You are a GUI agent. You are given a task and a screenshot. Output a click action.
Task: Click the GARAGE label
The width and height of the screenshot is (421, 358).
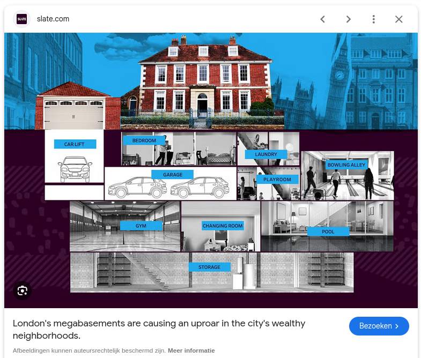tap(172, 174)
